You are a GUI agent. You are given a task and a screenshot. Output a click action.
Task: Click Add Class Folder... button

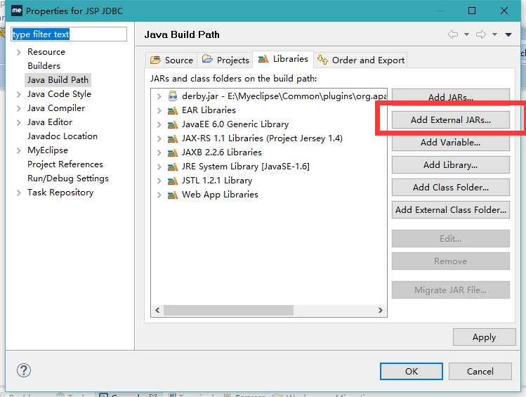pyautogui.click(x=451, y=188)
